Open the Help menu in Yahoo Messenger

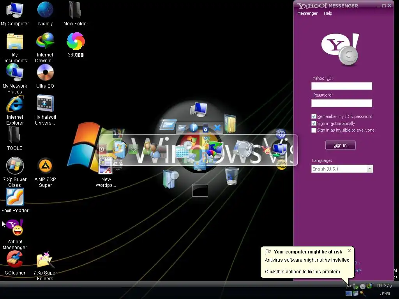(x=328, y=13)
